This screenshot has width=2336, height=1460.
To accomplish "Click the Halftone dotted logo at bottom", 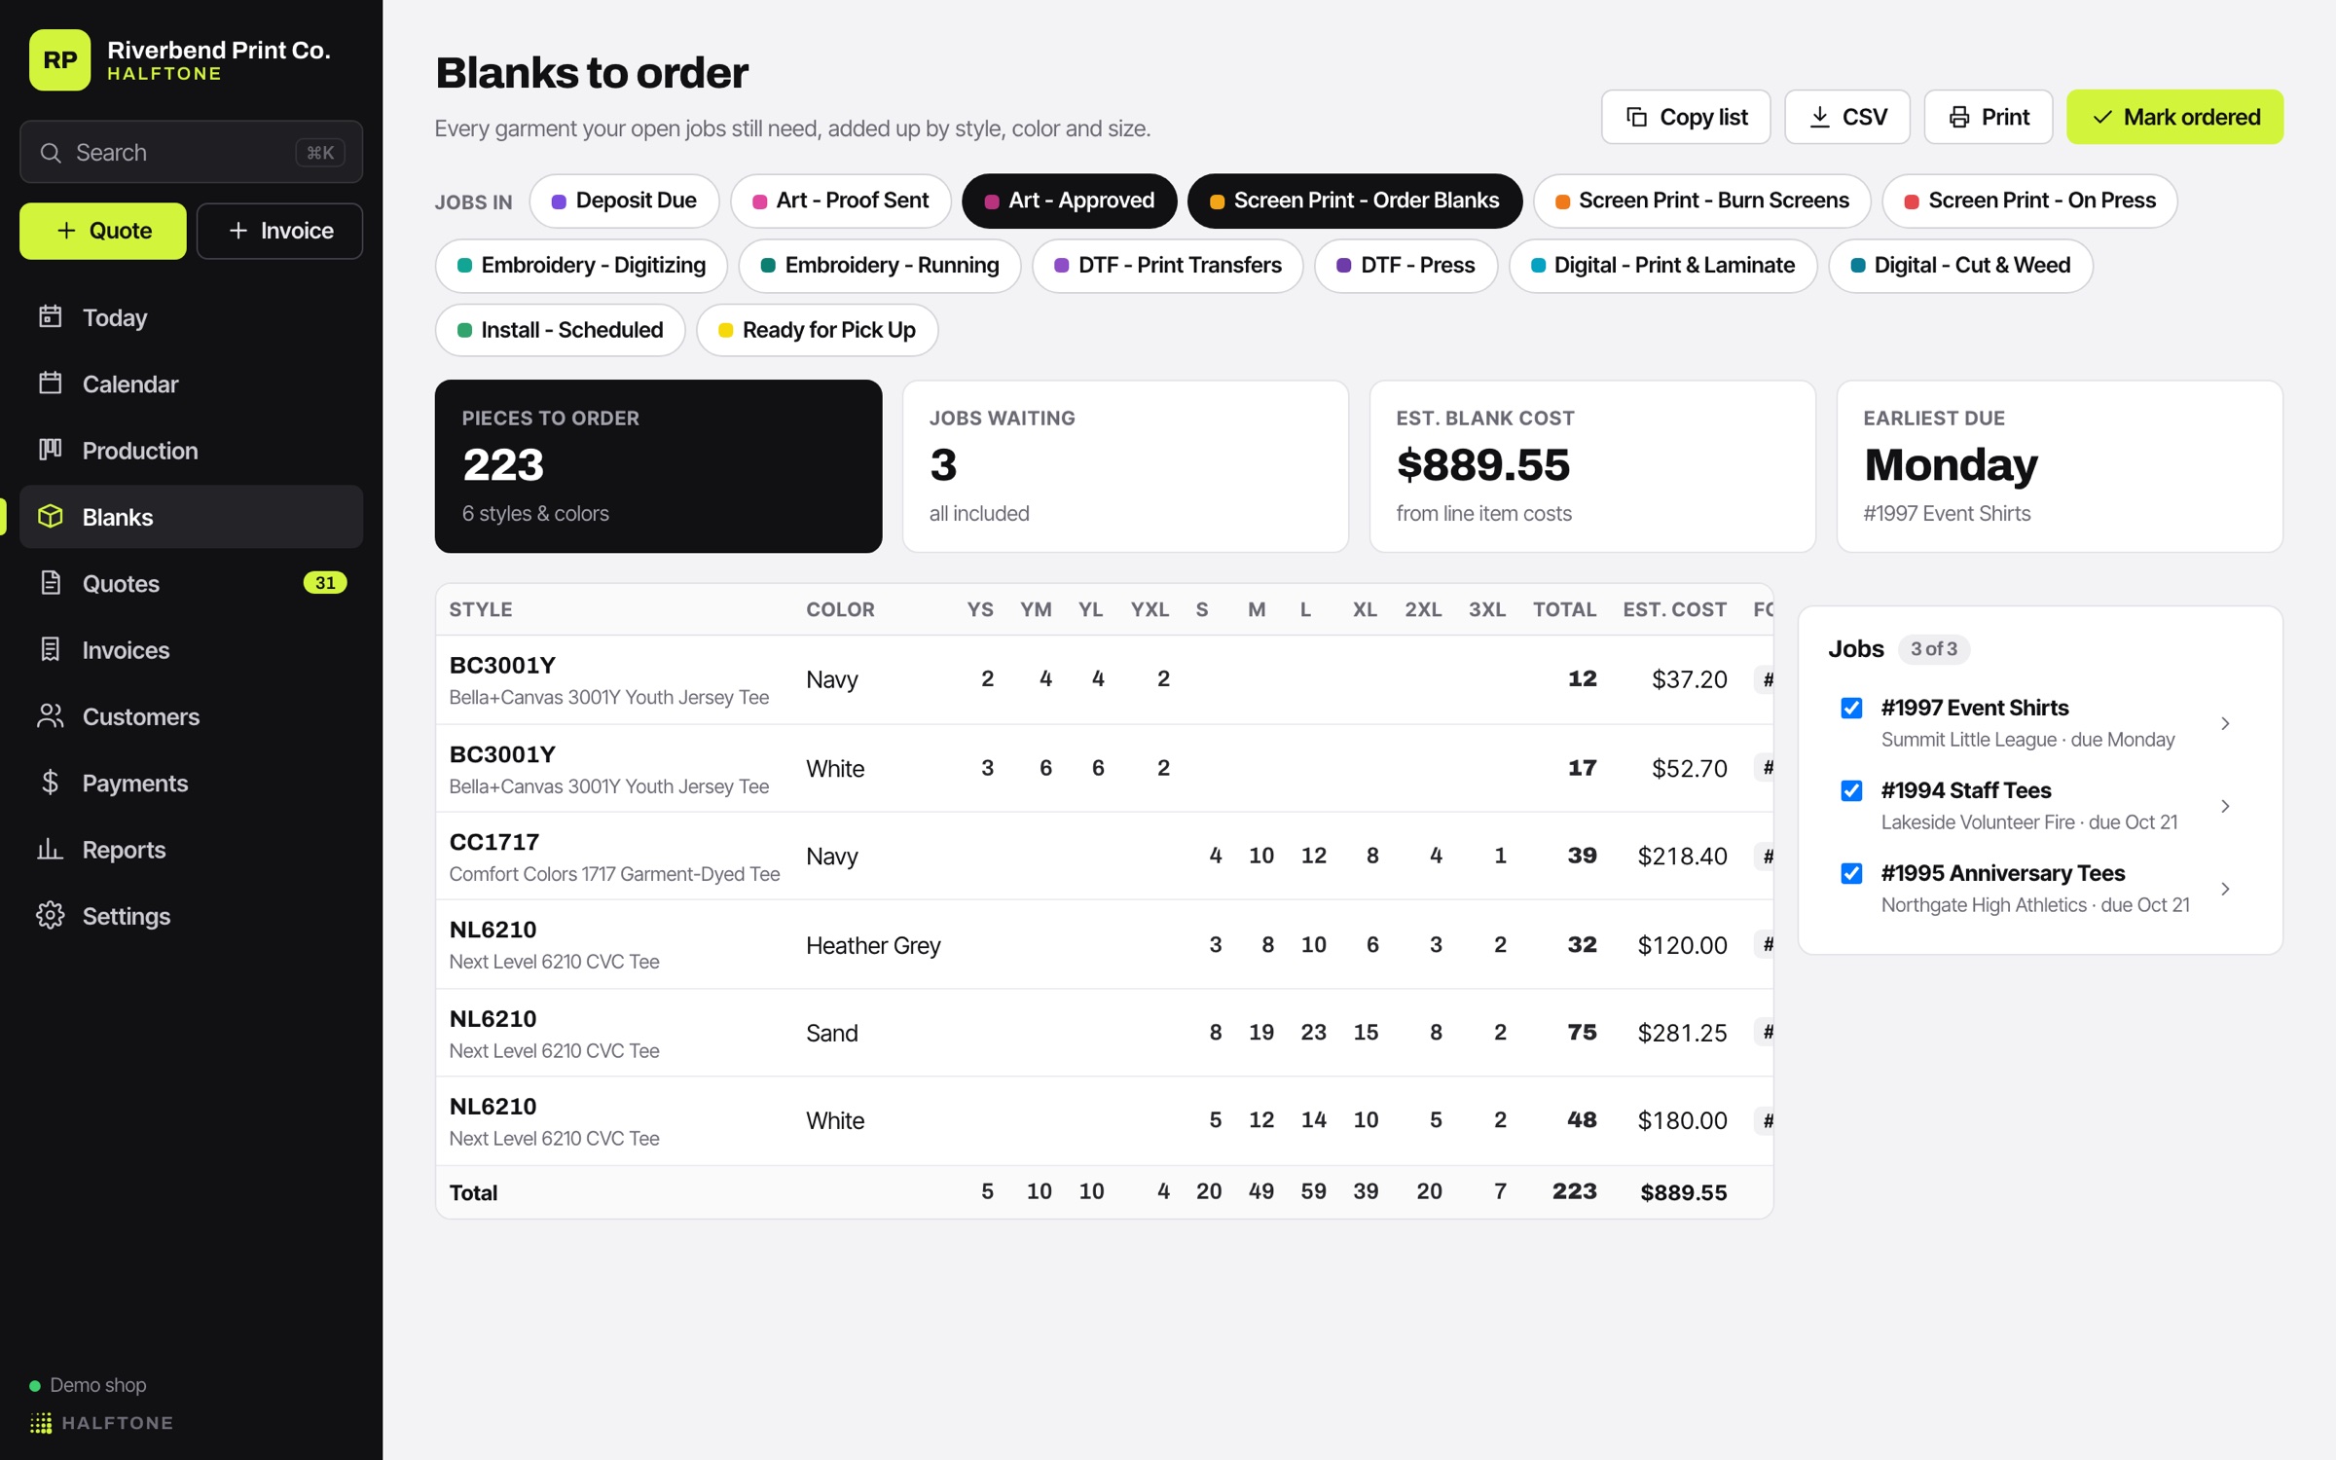I will [x=41, y=1423].
